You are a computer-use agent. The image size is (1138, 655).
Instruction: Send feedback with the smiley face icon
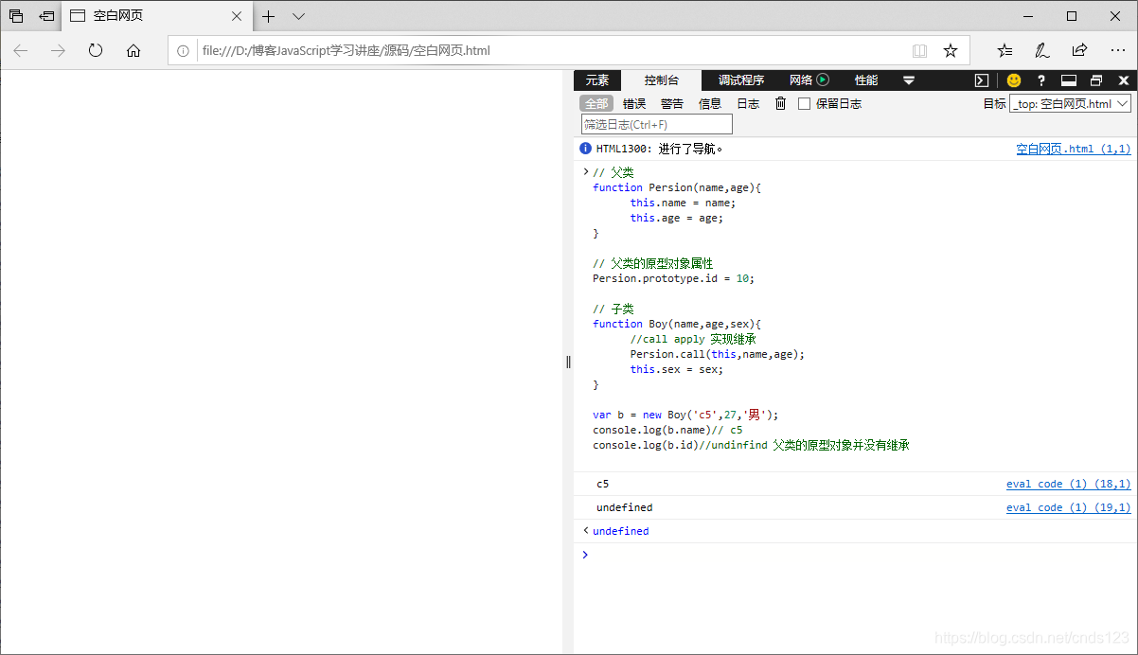[x=1014, y=80]
